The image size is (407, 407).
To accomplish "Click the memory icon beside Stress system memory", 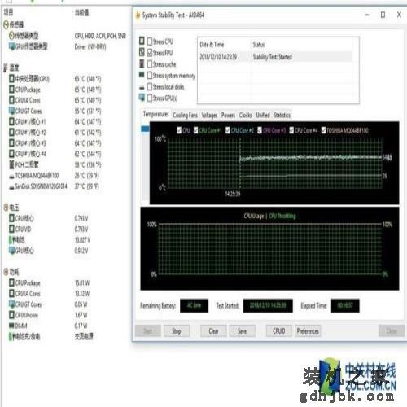I will click(x=142, y=74).
